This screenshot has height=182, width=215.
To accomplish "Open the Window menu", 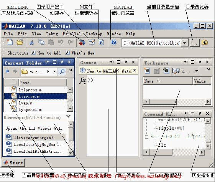I will tap(114, 34).
